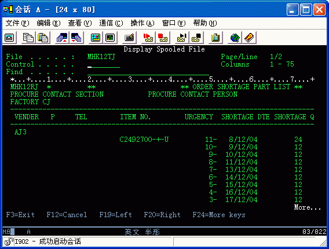Screen dimensions: 329x249
Task: Open the 帮助(H) menu
Action: point(205,23)
